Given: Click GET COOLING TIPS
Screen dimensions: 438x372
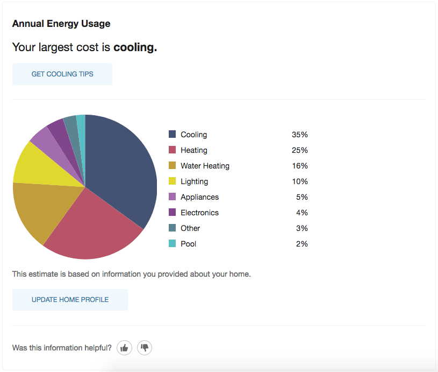Looking at the screenshot, I should (62, 74).
